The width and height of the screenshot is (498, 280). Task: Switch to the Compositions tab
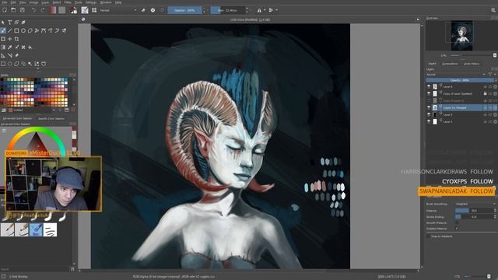click(450, 64)
